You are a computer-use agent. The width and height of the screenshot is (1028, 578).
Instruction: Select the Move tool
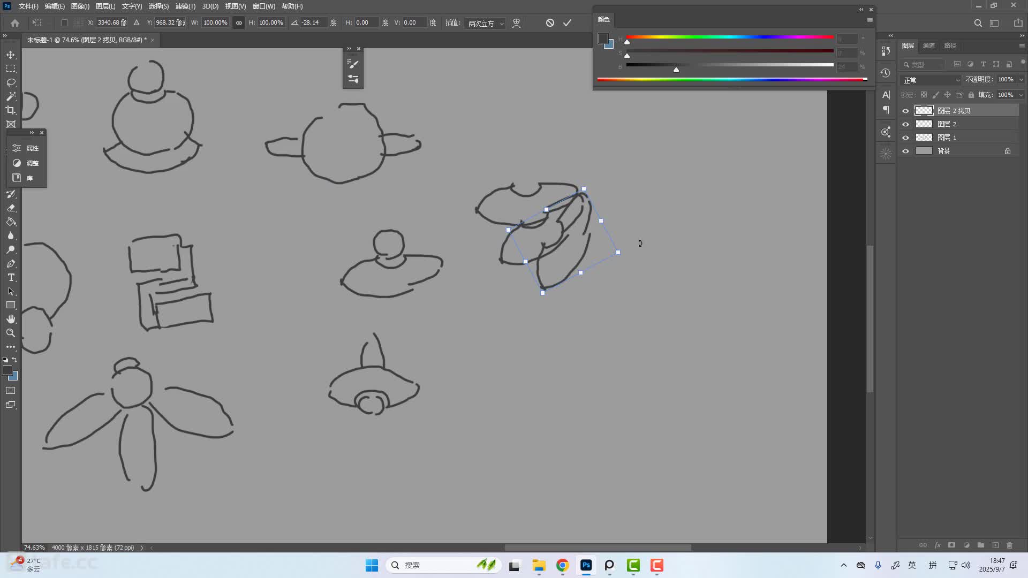tap(11, 55)
